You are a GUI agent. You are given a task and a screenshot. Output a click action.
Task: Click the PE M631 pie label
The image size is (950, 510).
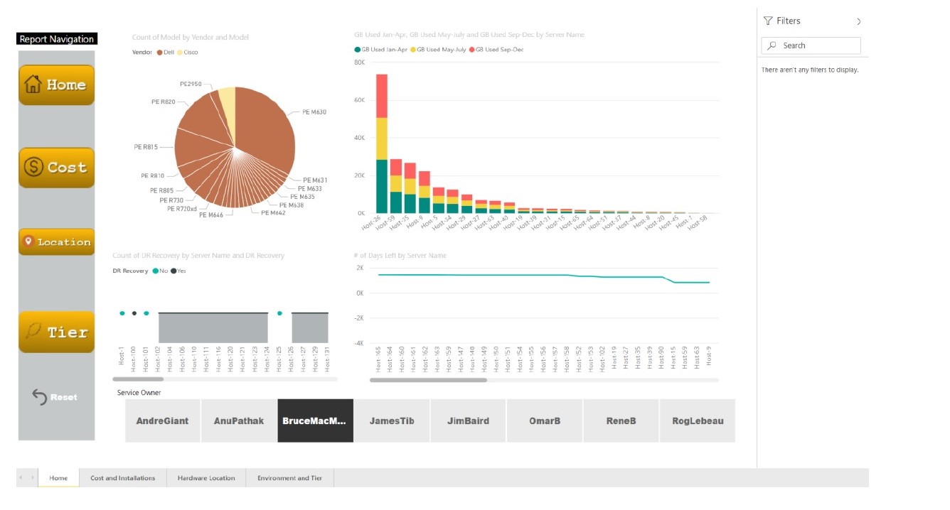(x=315, y=180)
